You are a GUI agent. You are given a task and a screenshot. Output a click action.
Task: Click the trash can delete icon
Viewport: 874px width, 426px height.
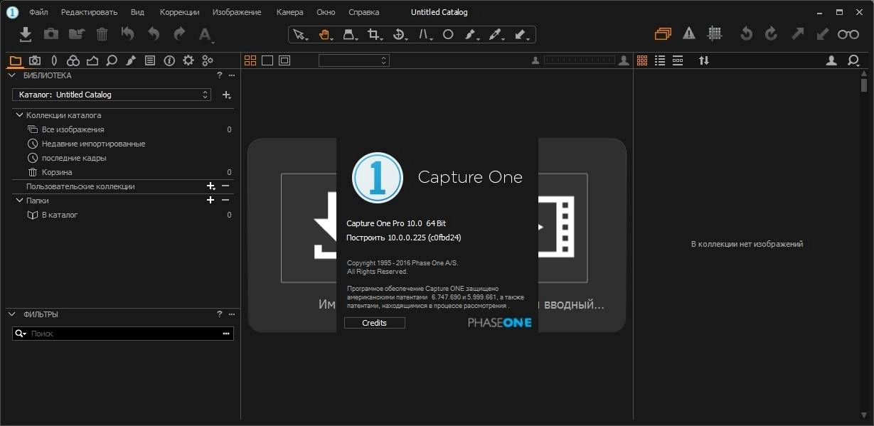click(x=102, y=33)
